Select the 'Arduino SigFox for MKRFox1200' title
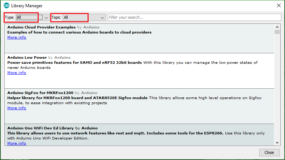The width and height of the screenshot is (285, 160). 41,93
